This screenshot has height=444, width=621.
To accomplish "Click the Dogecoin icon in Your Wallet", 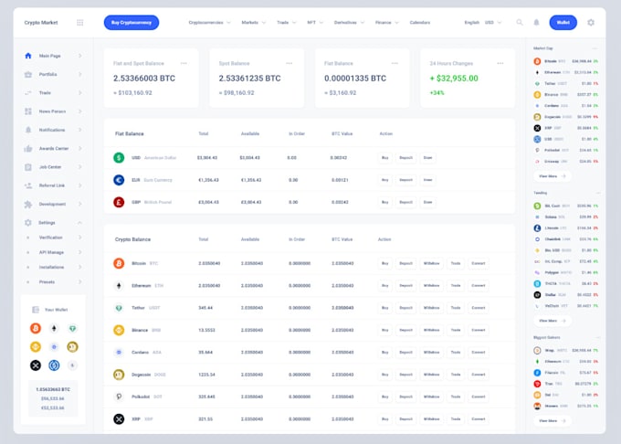I will pos(72,347).
